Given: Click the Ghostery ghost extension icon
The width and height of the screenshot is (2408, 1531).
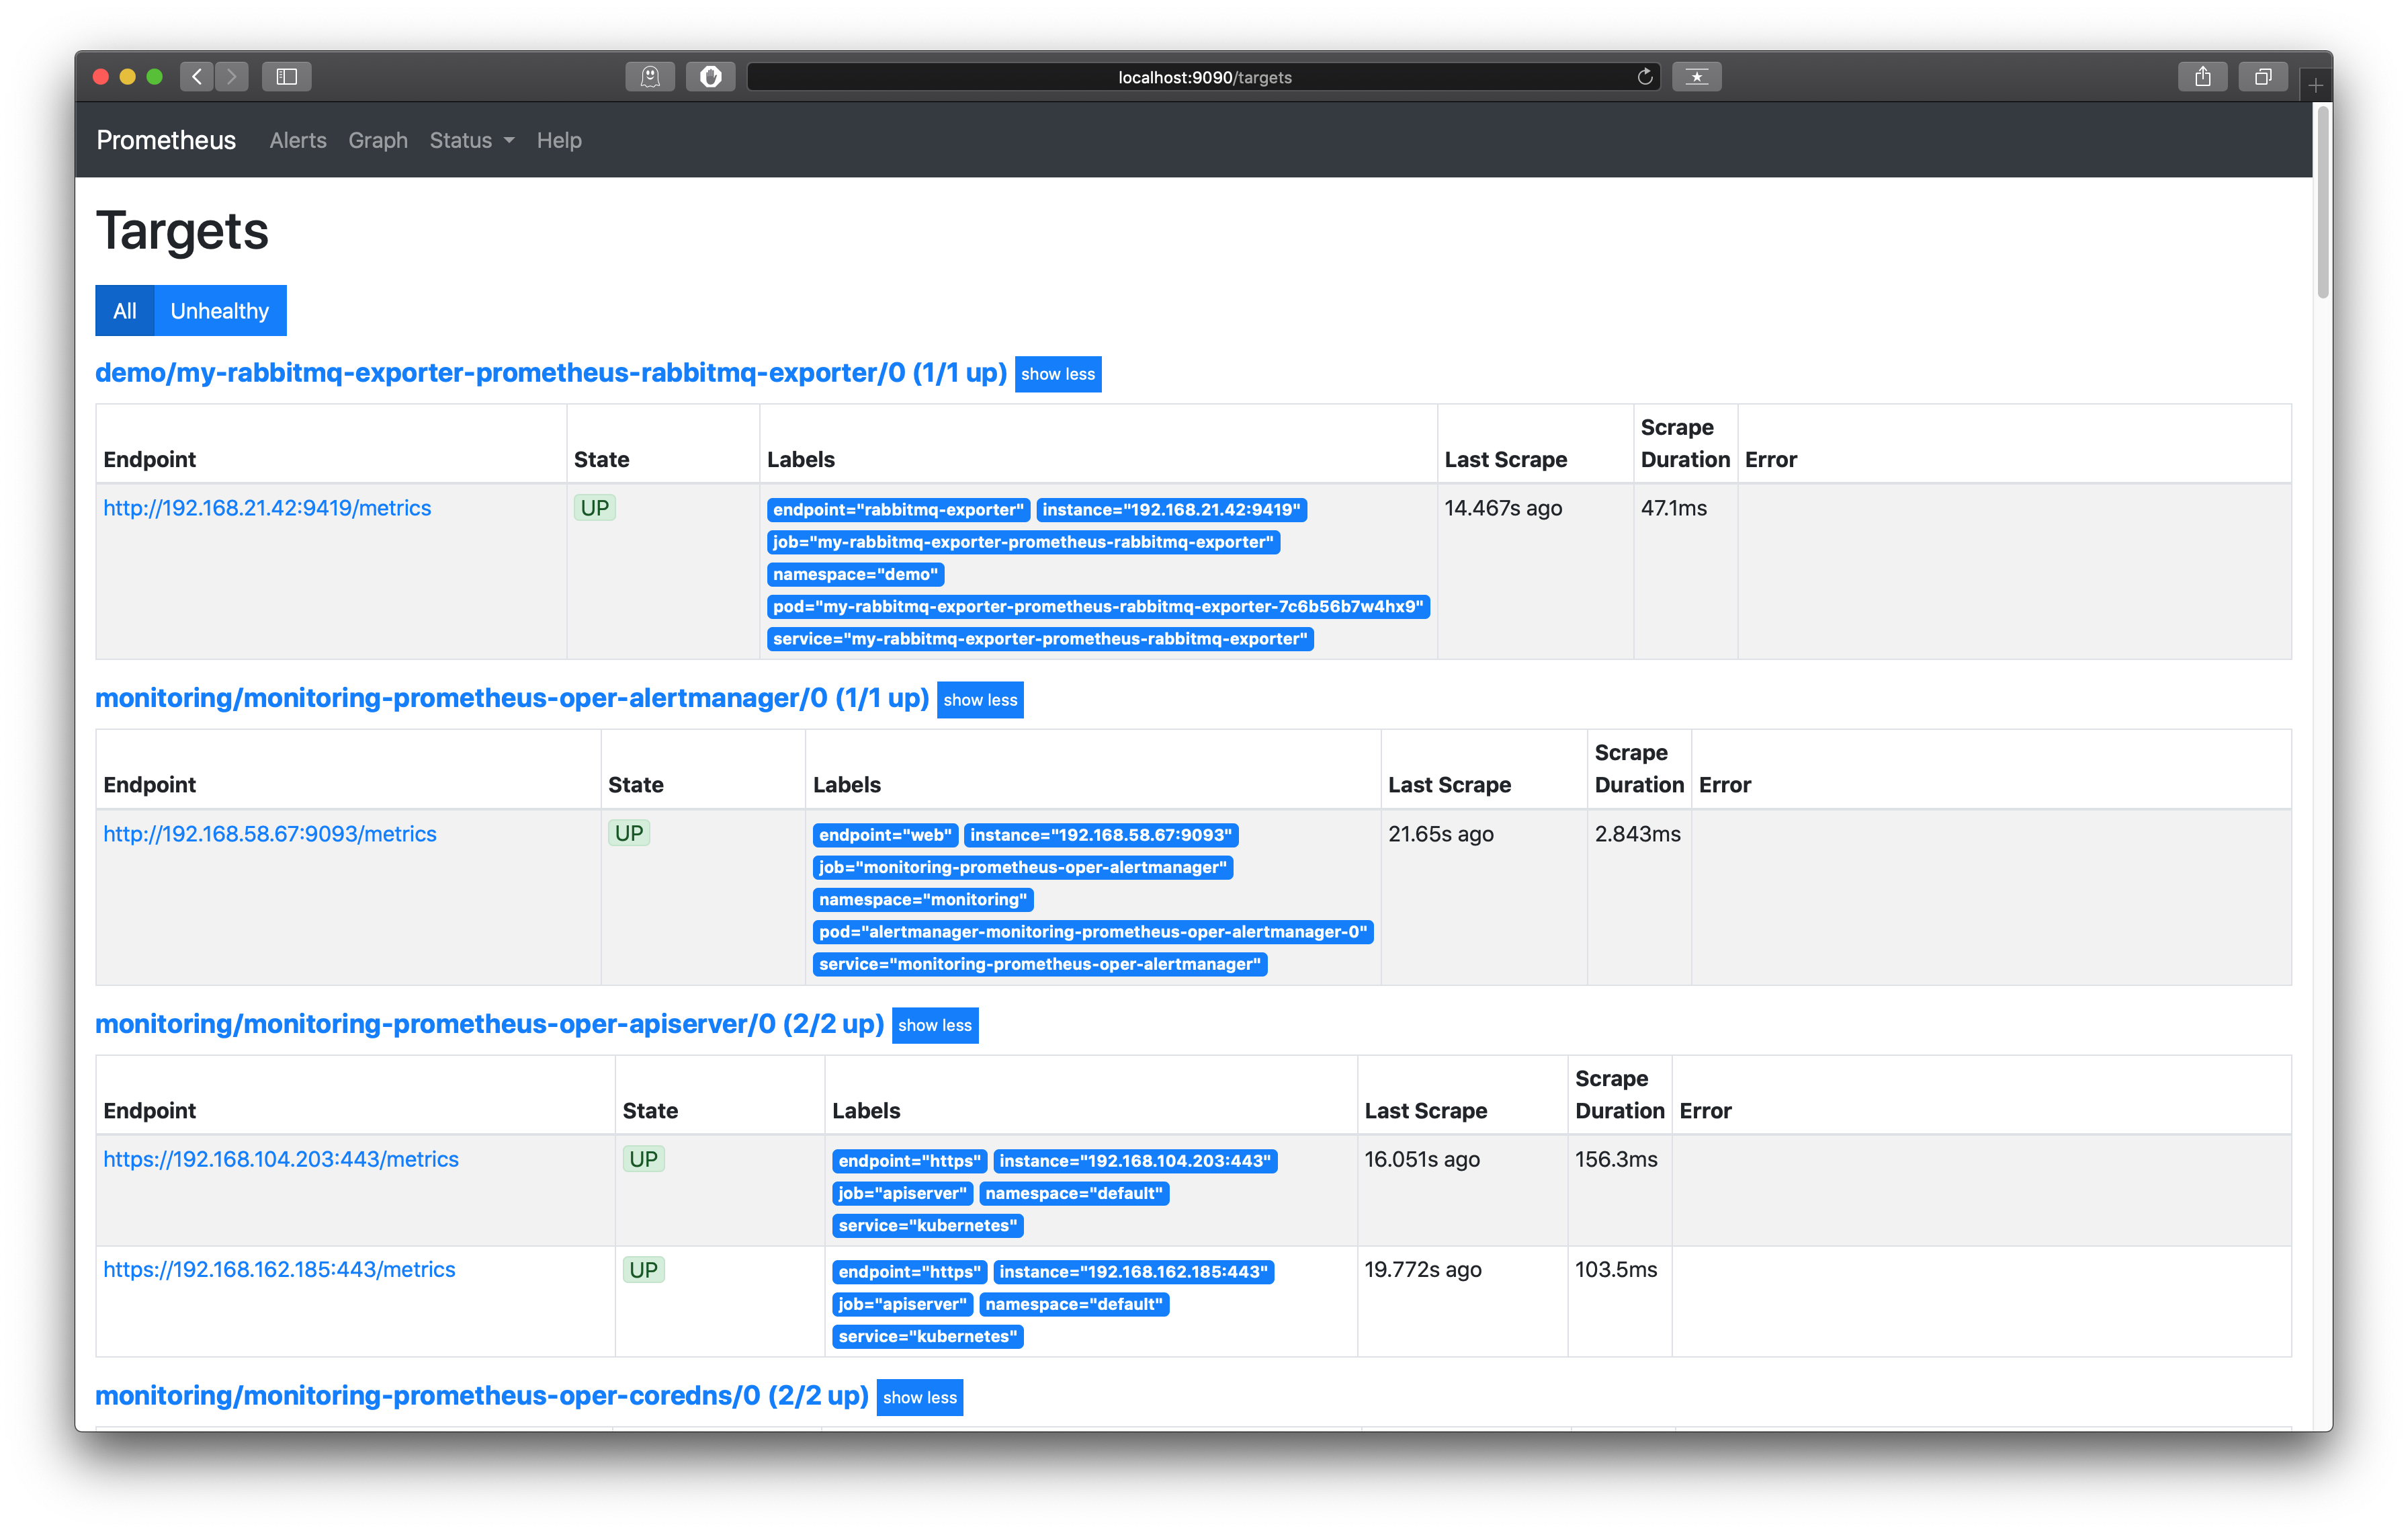Looking at the screenshot, I should (650, 77).
